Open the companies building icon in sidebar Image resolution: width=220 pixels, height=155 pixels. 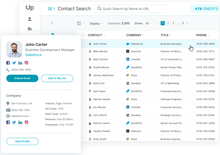30,29
